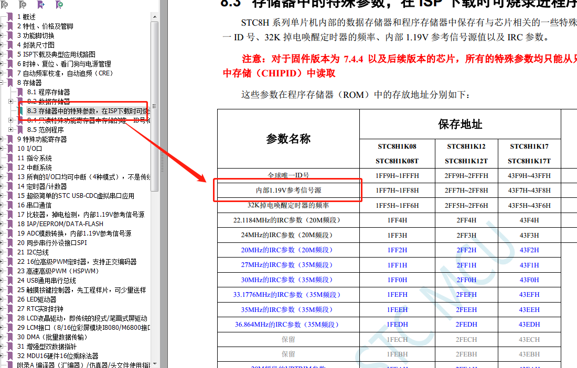Go to bookmark 29 LCM接口
Screen dimensions: 577x368
click(83, 328)
